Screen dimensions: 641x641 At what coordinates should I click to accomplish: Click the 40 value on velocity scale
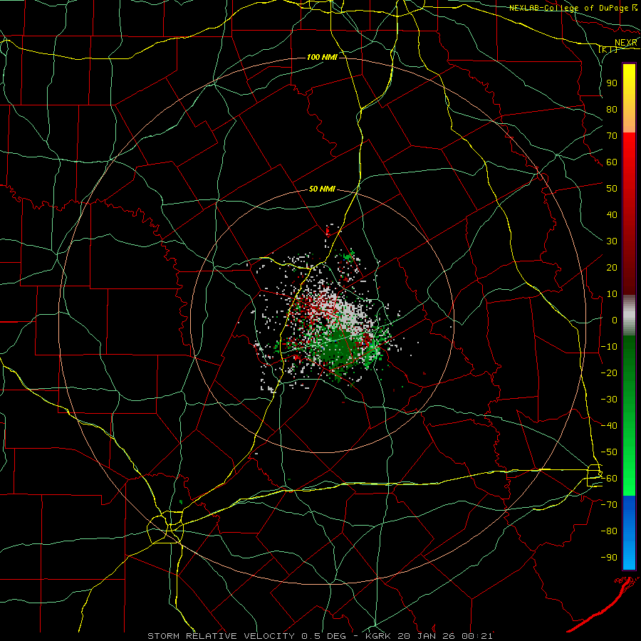coord(612,214)
